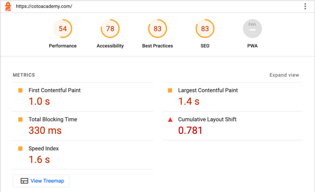Go to the Performance category label

pos(63,46)
